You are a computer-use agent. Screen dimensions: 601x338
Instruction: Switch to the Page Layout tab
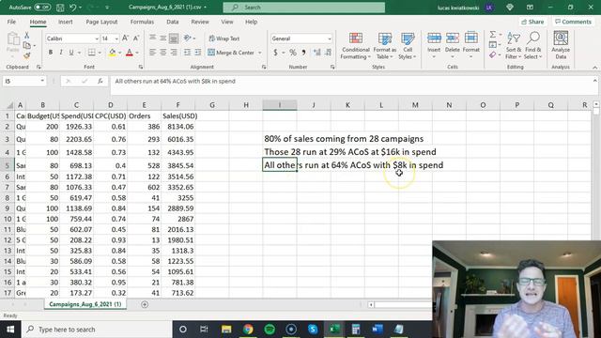click(x=101, y=22)
